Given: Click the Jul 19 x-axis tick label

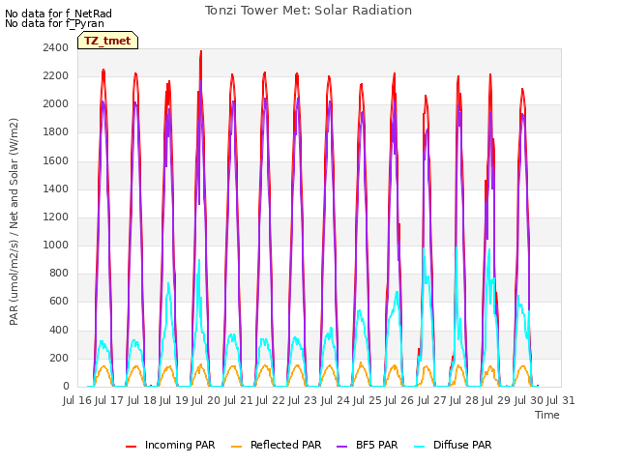Looking at the screenshot, I should point(174,400).
